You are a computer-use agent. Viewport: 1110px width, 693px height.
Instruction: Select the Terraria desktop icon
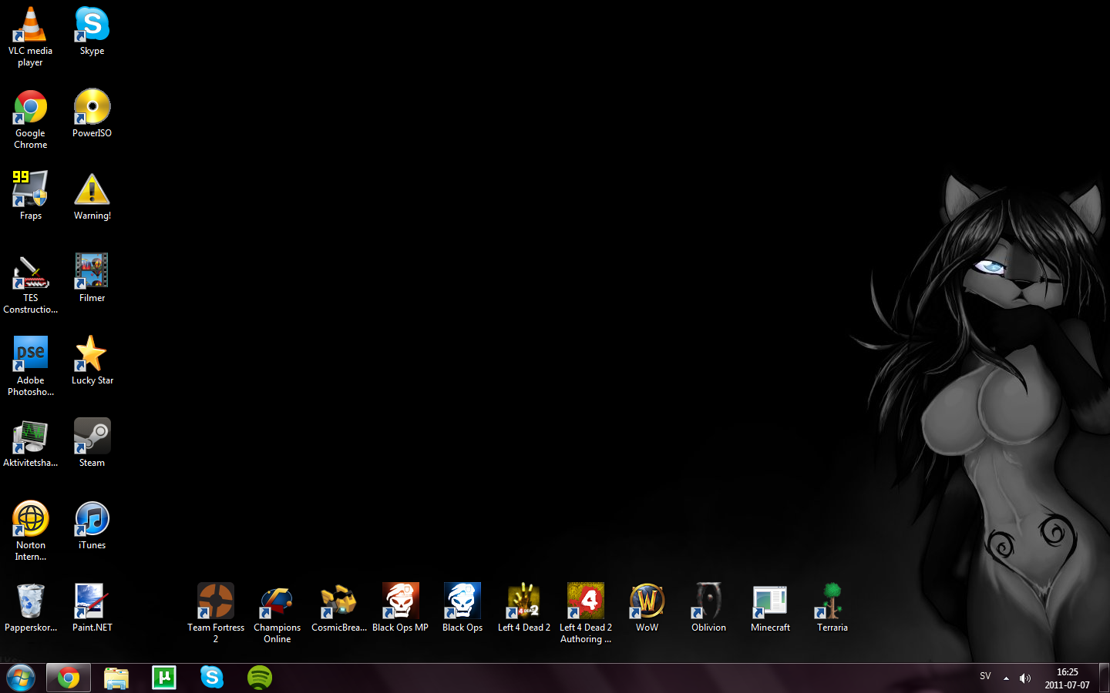pos(832,608)
